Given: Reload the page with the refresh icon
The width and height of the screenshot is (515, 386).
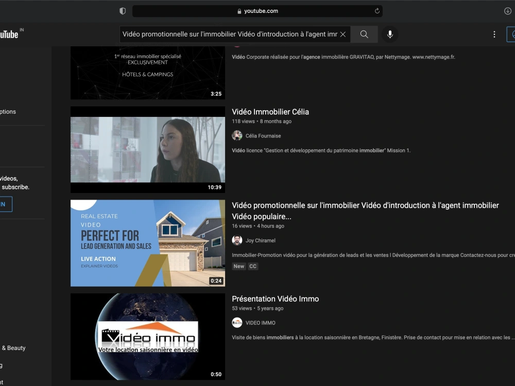Looking at the screenshot, I should (377, 11).
